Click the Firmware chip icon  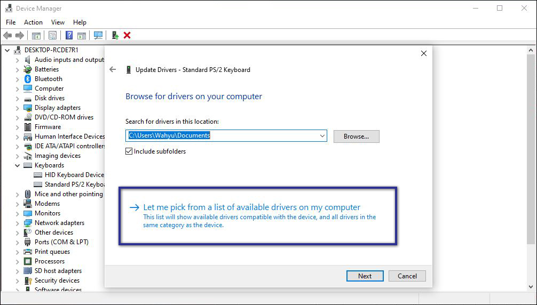point(28,127)
